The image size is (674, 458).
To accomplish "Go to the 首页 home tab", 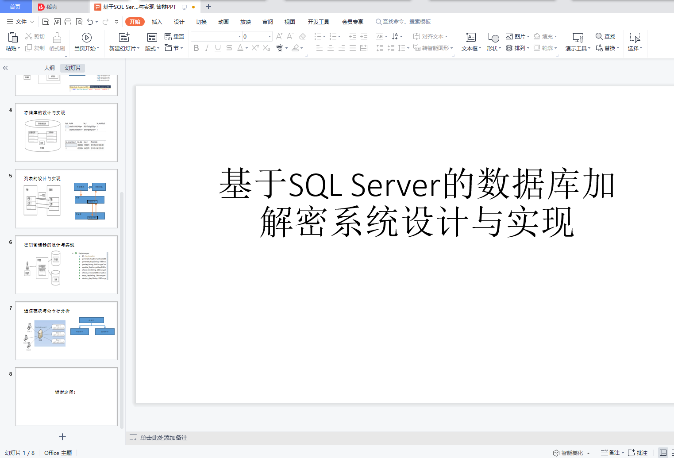I will pyautogui.click(x=15, y=7).
